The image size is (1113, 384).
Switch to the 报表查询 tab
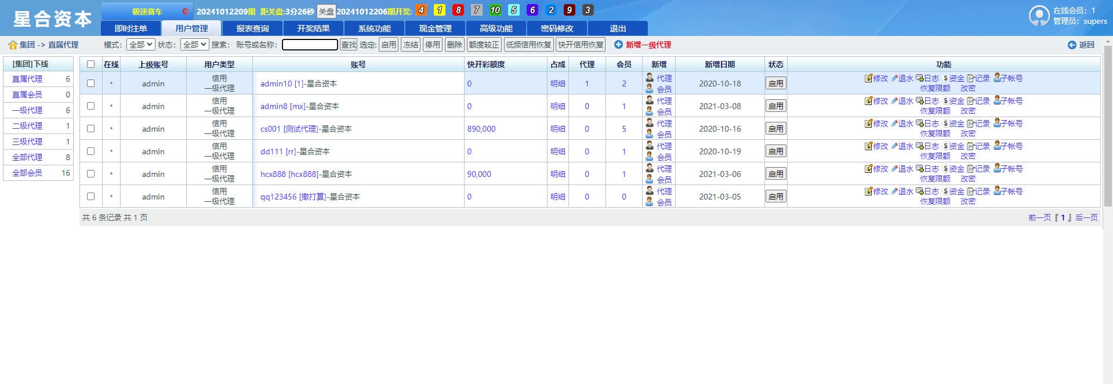(252, 28)
